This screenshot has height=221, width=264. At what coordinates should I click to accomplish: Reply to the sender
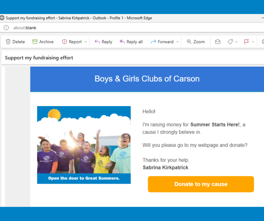pyautogui.click(x=103, y=42)
